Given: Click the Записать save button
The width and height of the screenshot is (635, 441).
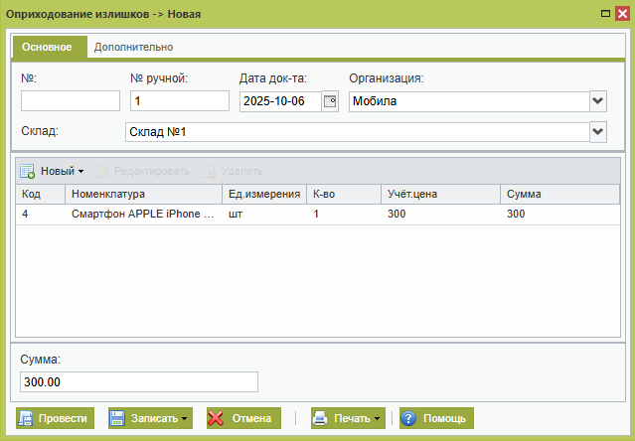Looking at the screenshot, I should [149, 418].
